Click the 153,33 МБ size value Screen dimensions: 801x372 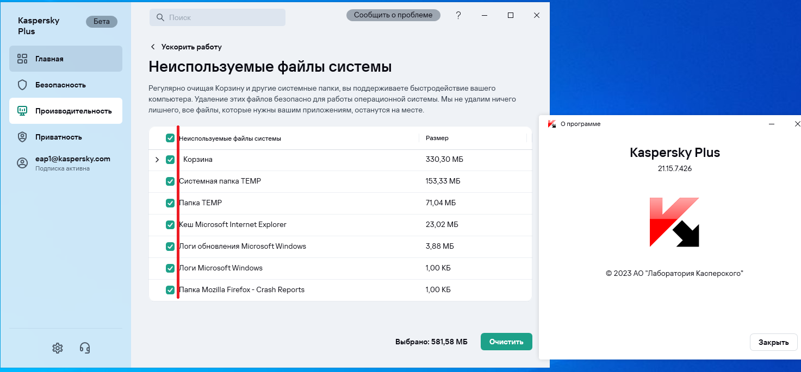[443, 181]
